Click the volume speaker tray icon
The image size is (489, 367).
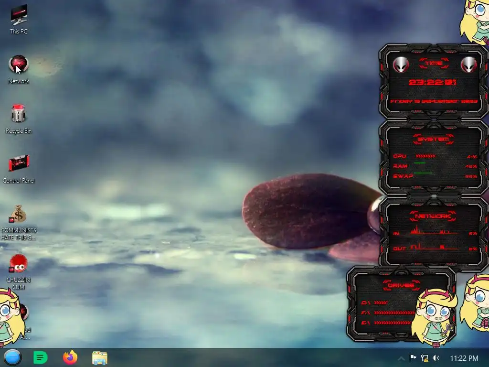point(436,358)
